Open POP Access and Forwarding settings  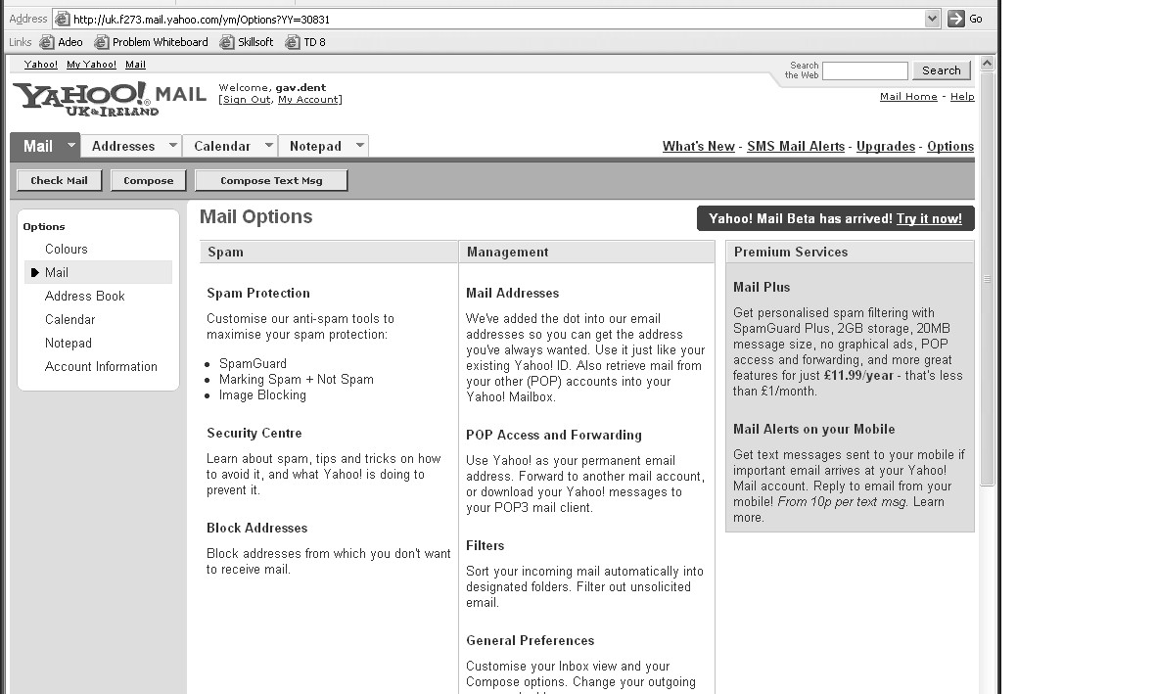point(554,436)
